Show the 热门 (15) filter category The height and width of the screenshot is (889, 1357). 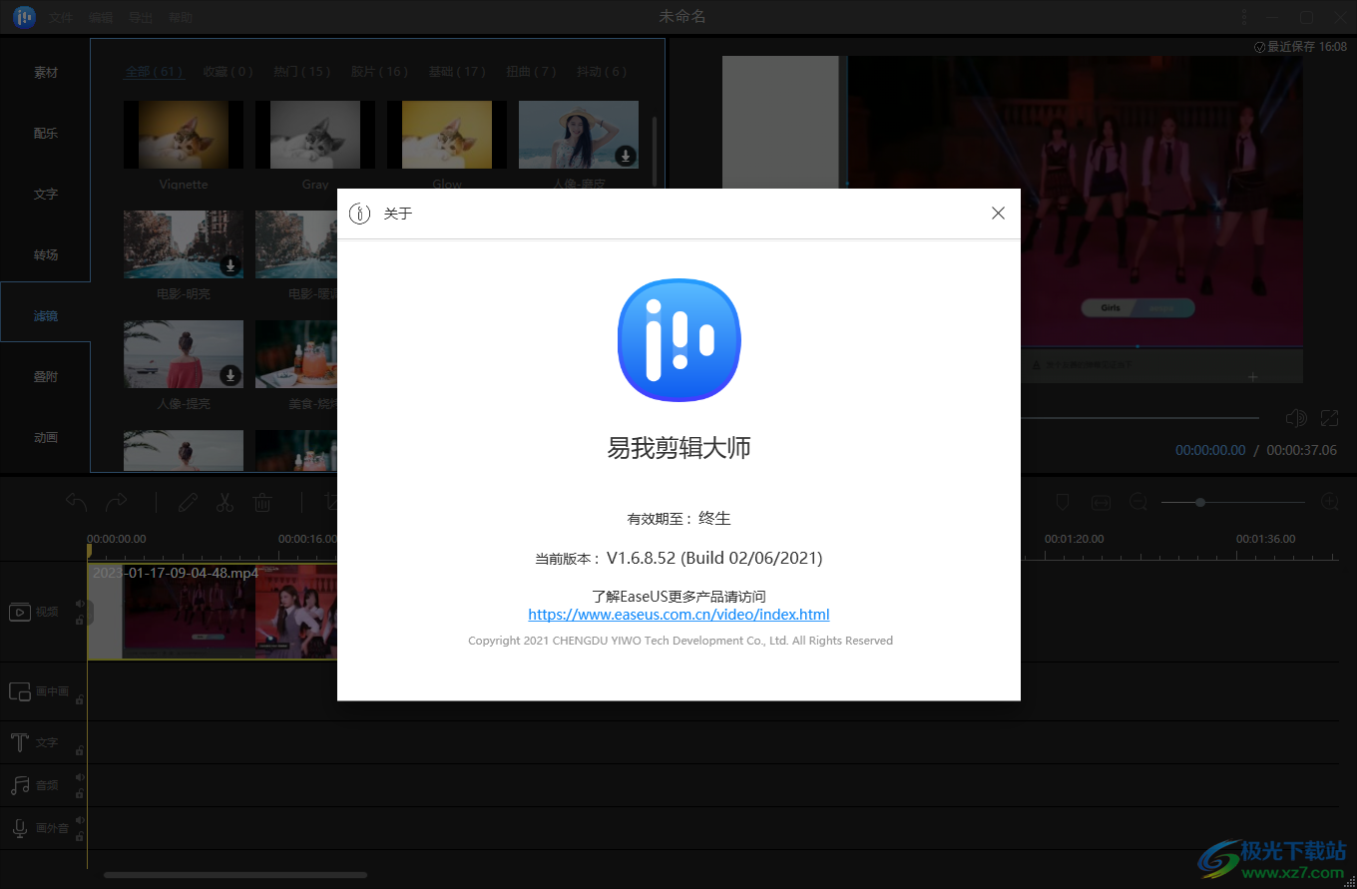point(302,72)
